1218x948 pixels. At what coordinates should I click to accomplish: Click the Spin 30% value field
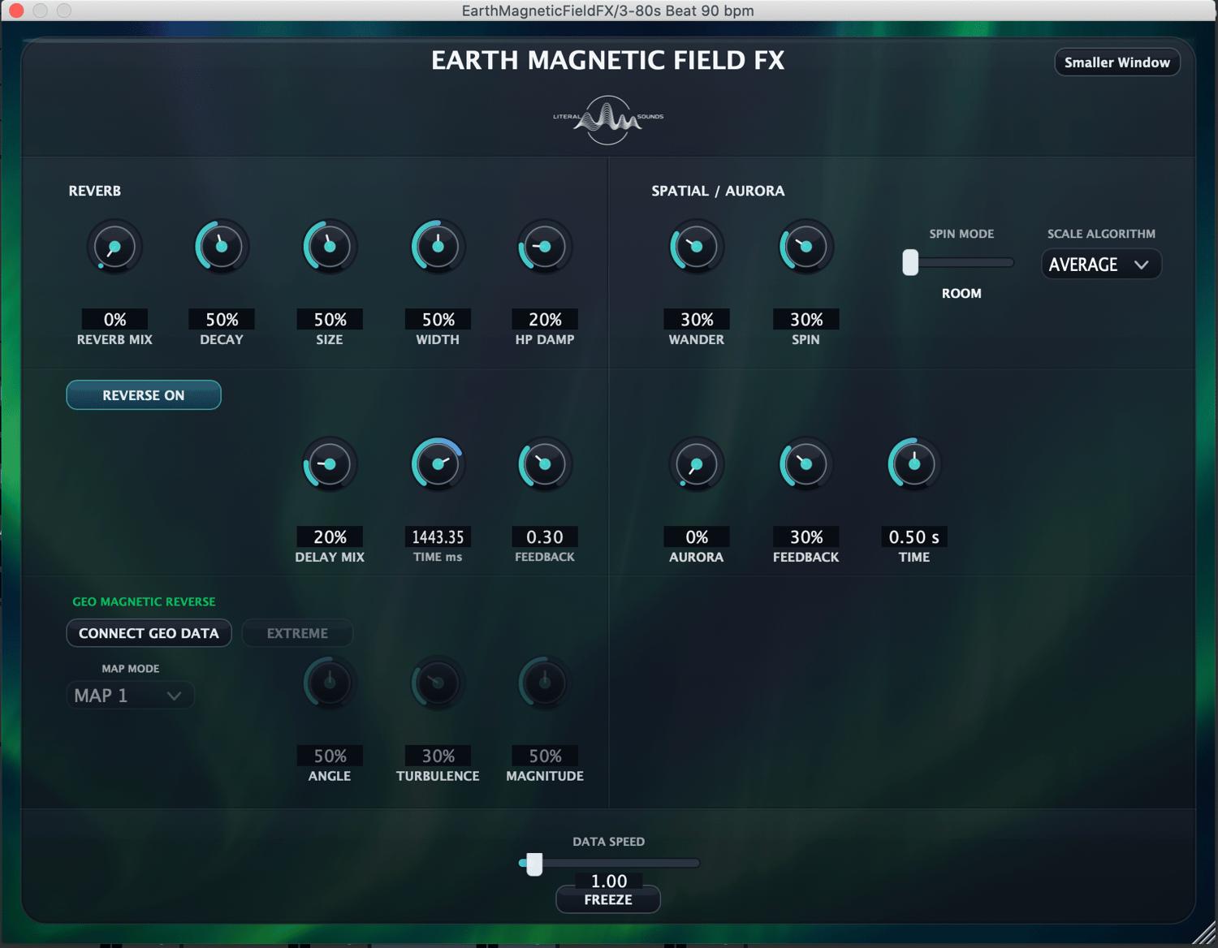click(x=806, y=319)
